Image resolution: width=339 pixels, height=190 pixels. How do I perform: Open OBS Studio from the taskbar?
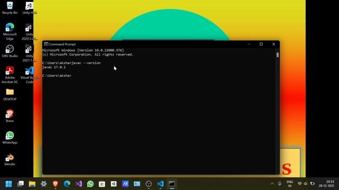pyautogui.click(x=148, y=184)
